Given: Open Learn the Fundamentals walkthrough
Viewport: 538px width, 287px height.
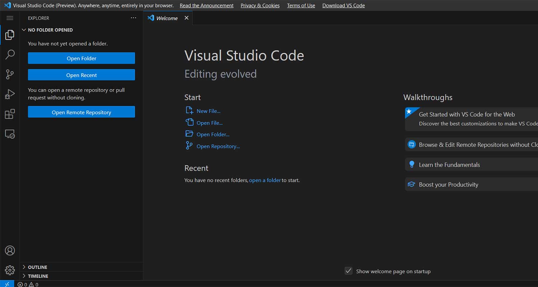Looking at the screenshot, I should click(449, 165).
